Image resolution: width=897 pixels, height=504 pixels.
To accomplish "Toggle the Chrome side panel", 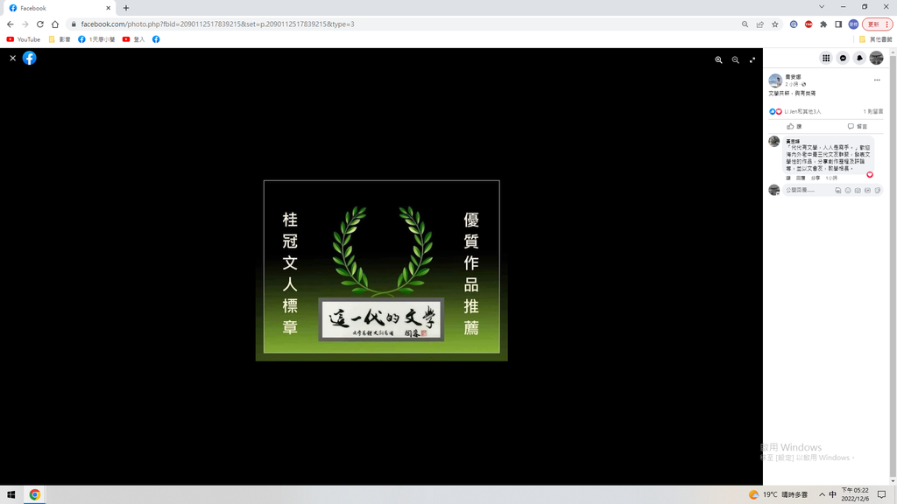I will click(838, 24).
